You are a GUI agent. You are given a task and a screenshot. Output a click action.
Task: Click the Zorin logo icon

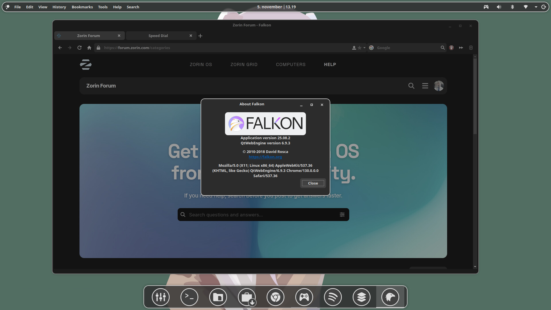tap(86, 65)
